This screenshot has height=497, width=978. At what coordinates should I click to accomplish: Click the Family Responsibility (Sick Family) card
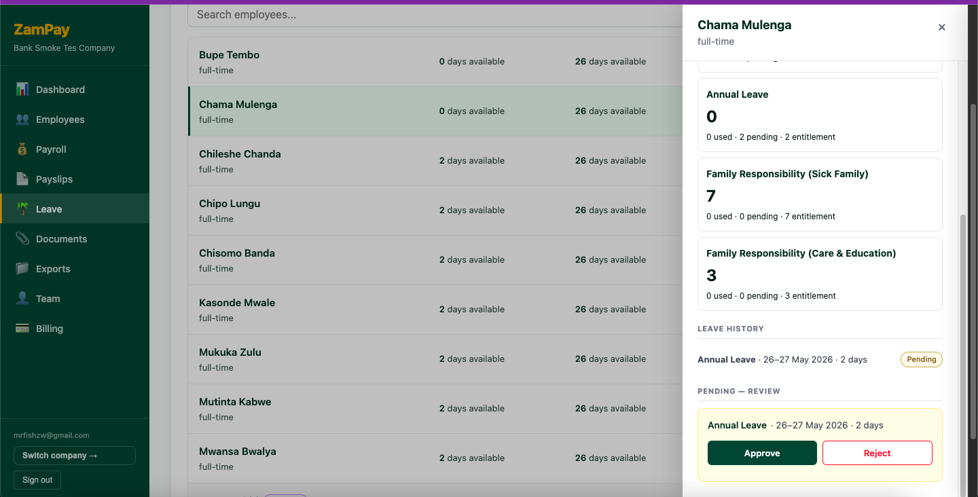(820, 194)
